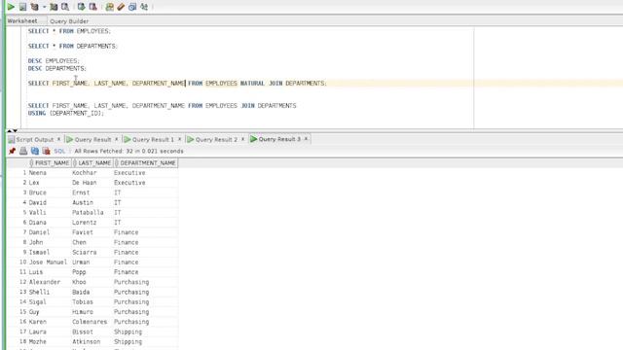Click the SELECT * FROM DEPARTMENTS line
Screen dimensions: 623x350
(72, 46)
